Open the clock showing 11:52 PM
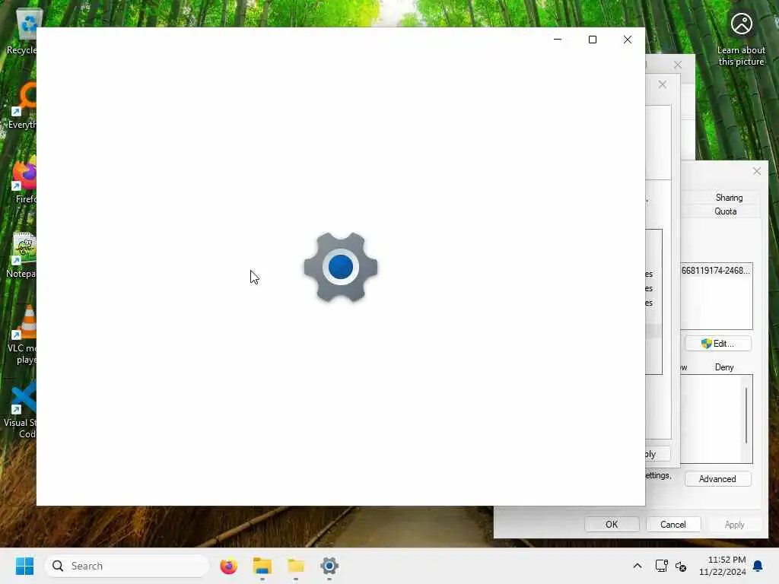This screenshot has width=779, height=584. click(x=723, y=566)
